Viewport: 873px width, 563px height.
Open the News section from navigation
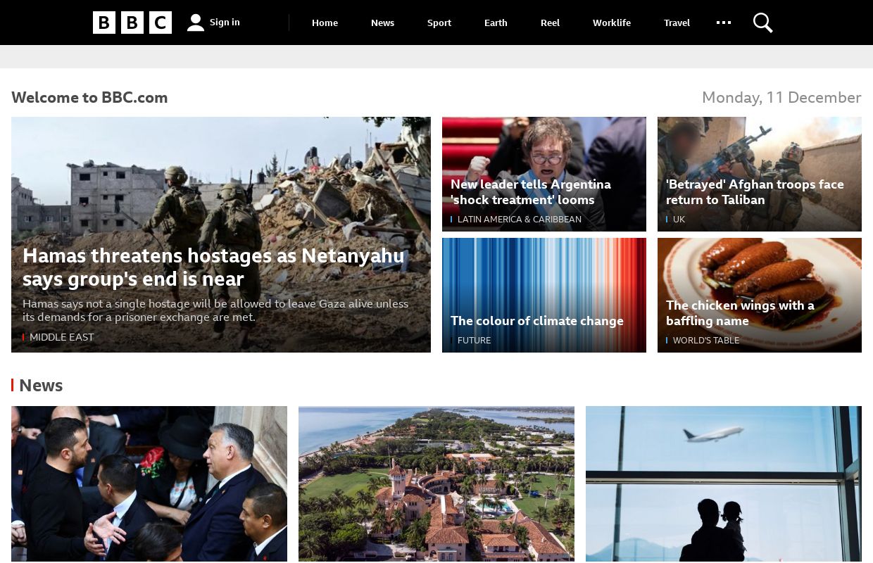tap(382, 23)
